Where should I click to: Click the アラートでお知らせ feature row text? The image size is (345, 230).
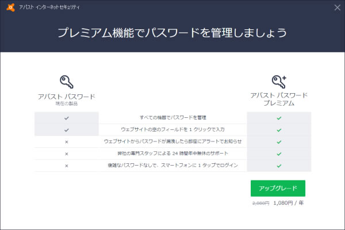pyautogui.click(x=173, y=141)
